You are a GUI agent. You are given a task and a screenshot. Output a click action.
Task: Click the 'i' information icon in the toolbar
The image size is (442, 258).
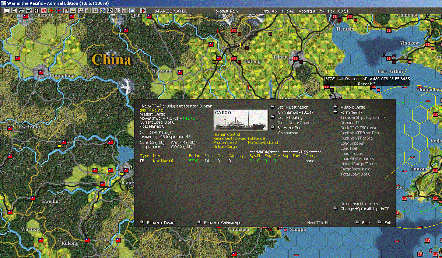click(36, 11)
